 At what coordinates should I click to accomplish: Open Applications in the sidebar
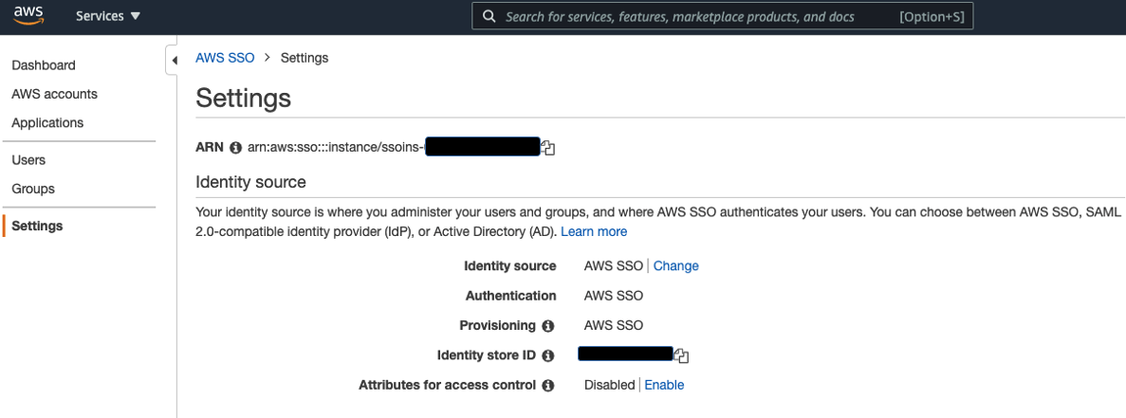coord(47,122)
